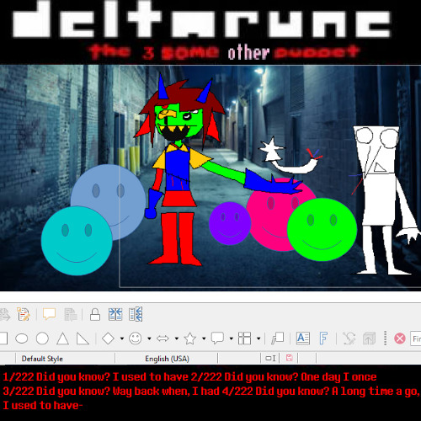This screenshot has width=421, height=421.
Task: Open the Basic Shapes dropdown arrow next to diamond
Action: coord(122,338)
